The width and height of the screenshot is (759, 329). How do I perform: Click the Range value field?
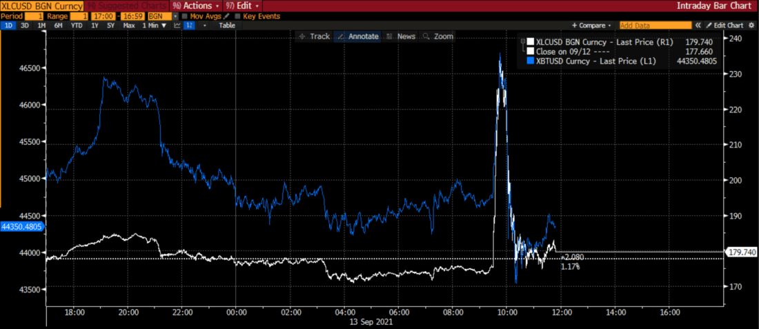click(x=79, y=17)
